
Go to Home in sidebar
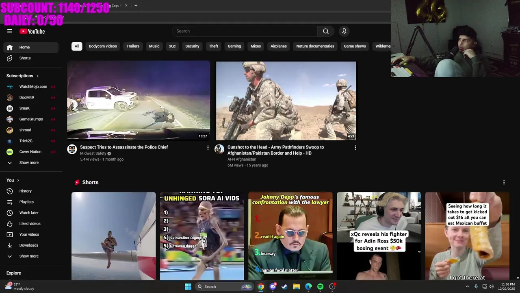tap(31, 47)
